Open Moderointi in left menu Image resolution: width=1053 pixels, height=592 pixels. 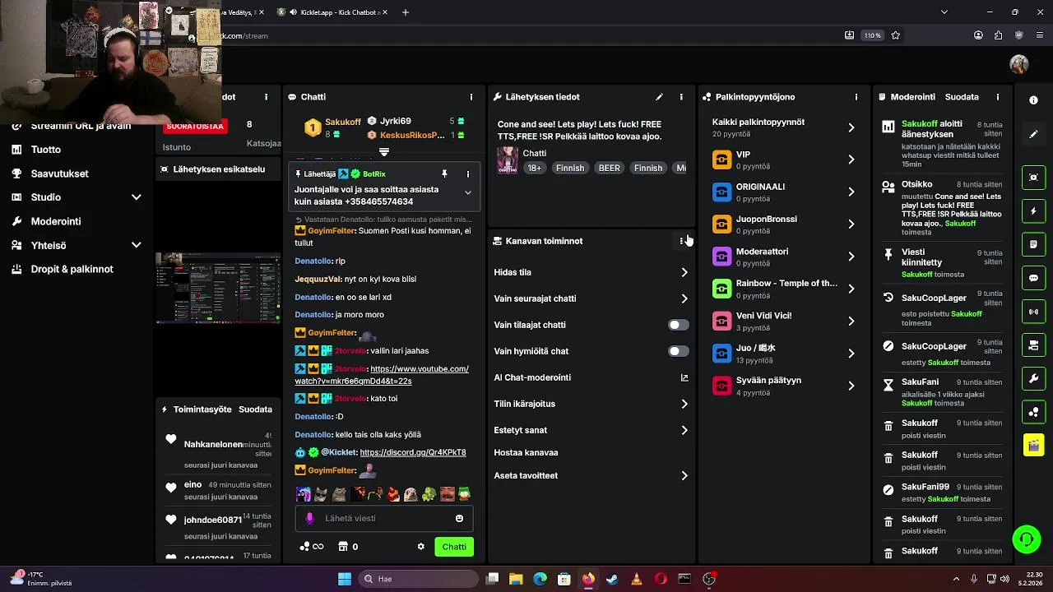56,221
